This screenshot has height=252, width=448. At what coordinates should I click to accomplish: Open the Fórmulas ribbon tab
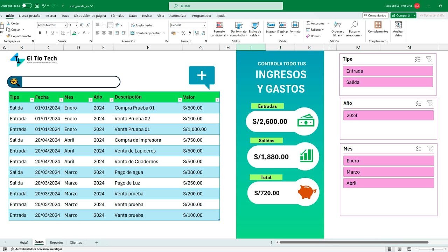[x=117, y=16]
